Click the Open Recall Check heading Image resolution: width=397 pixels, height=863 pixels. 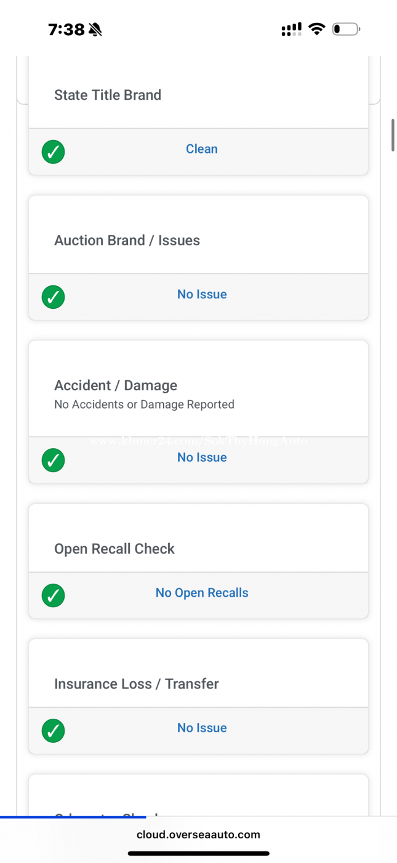pos(114,549)
